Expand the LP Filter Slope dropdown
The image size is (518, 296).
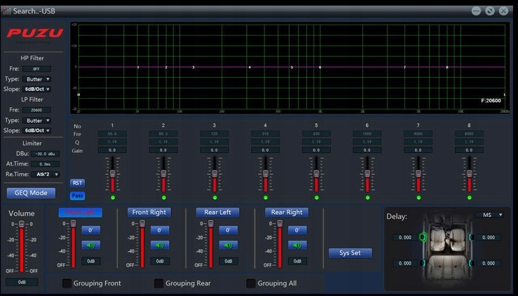[38, 130]
